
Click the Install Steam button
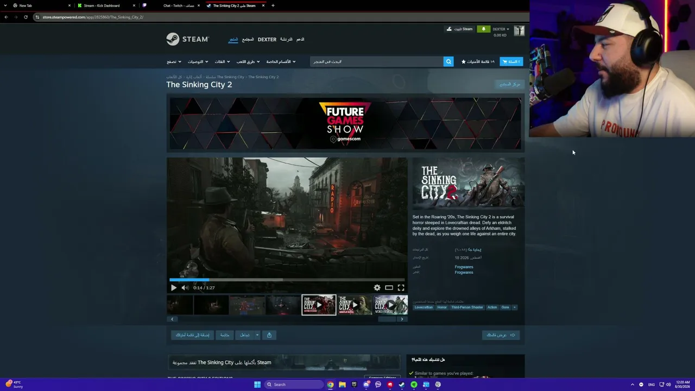click(x=459, y=29)
